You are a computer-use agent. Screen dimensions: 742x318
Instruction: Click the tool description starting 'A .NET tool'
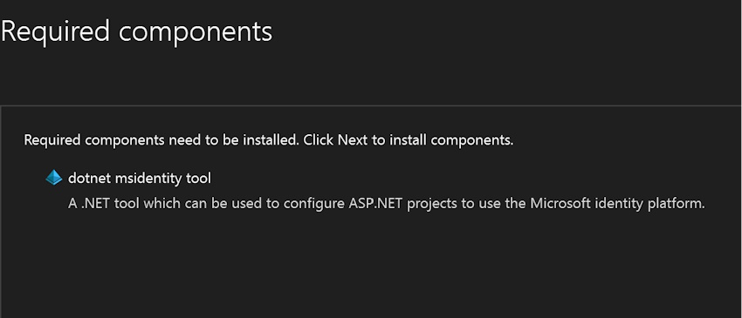[387, 204]
